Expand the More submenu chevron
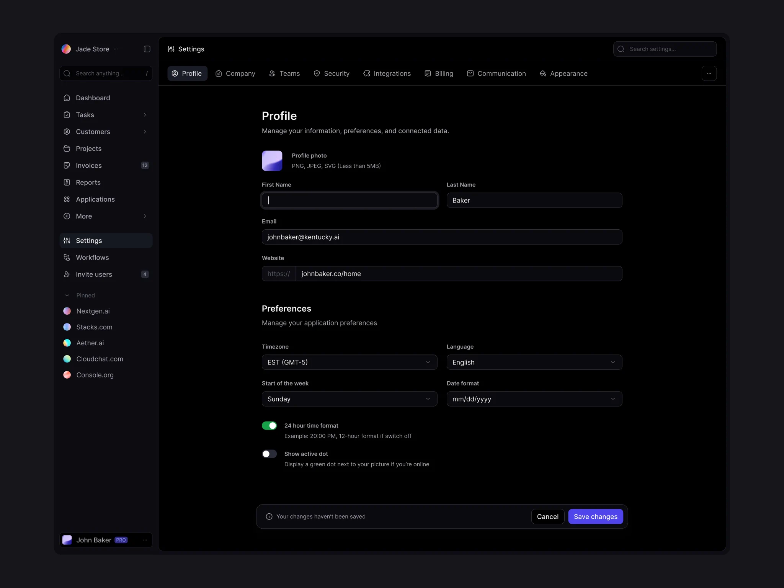 [145, 216]
